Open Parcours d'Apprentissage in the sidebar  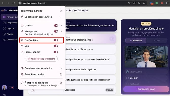[9, 17]
